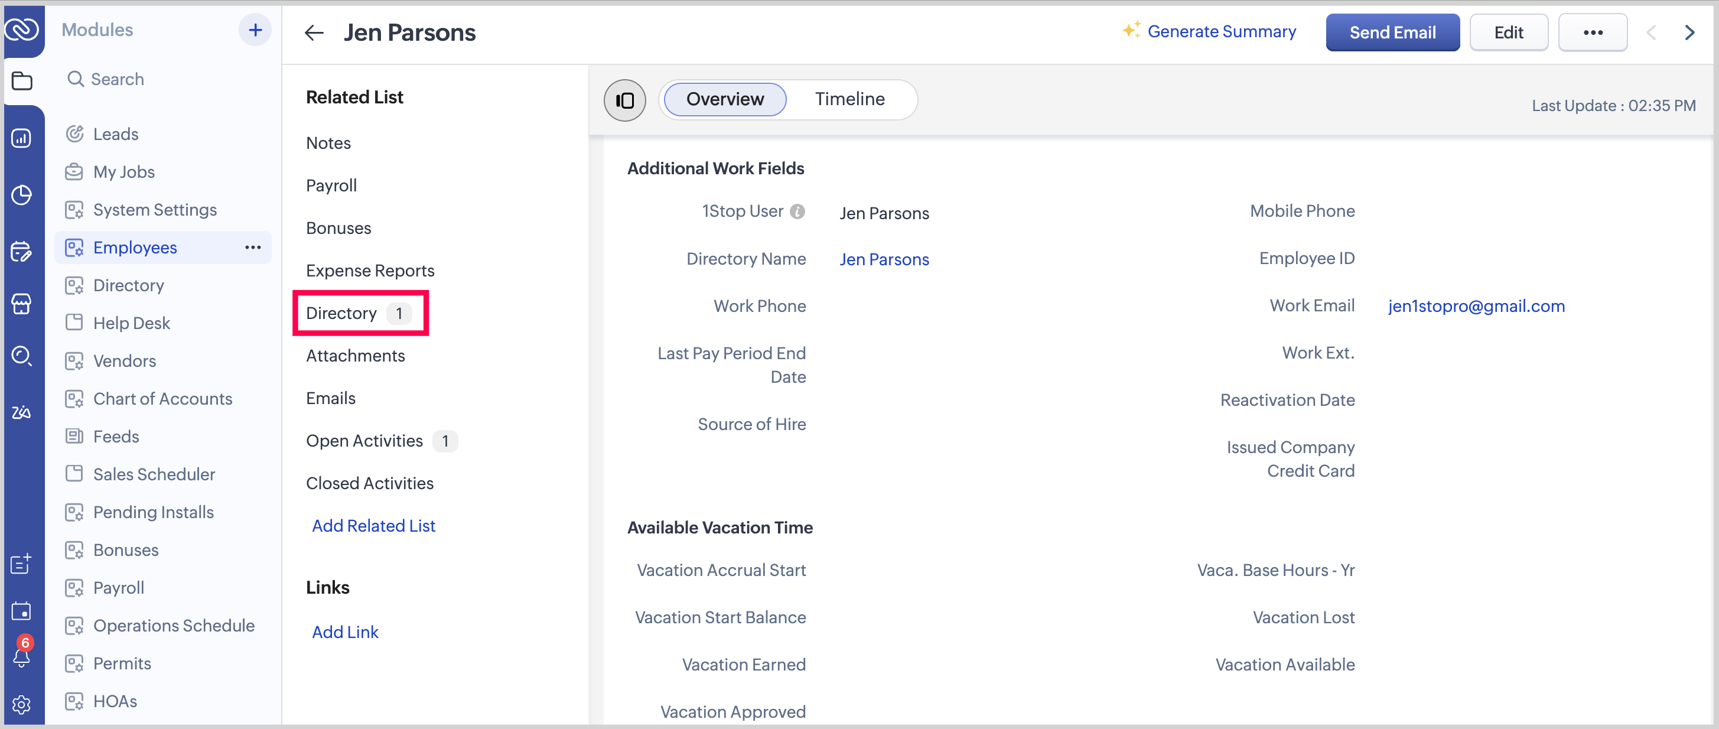The height and width of the screenshot is (729, 1719).
Task: Go to next record with right chevron
Action: [x=1689, y=32]
